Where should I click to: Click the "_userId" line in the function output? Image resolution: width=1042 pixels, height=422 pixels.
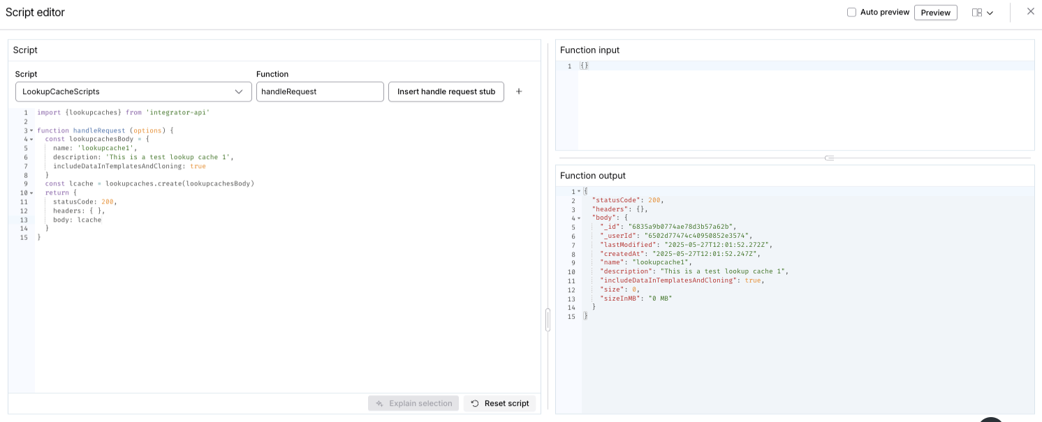pos(676,236)
